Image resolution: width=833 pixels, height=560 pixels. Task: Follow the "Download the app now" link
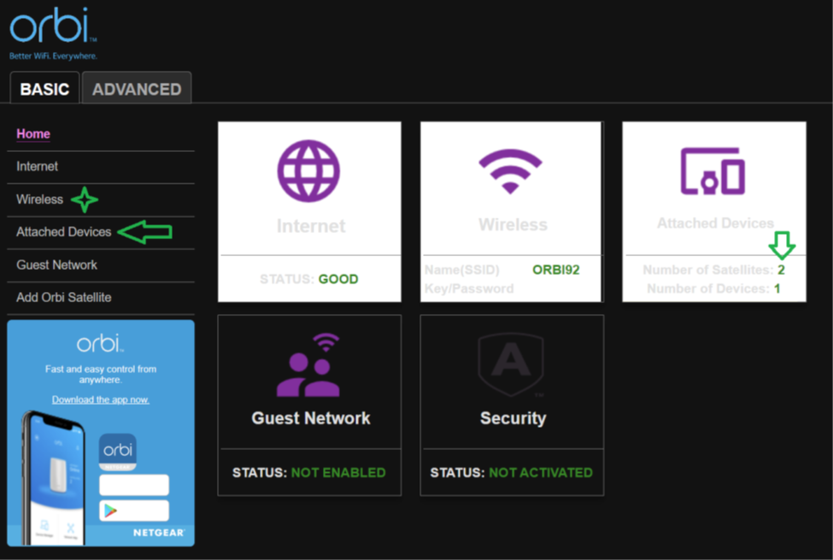101,400
